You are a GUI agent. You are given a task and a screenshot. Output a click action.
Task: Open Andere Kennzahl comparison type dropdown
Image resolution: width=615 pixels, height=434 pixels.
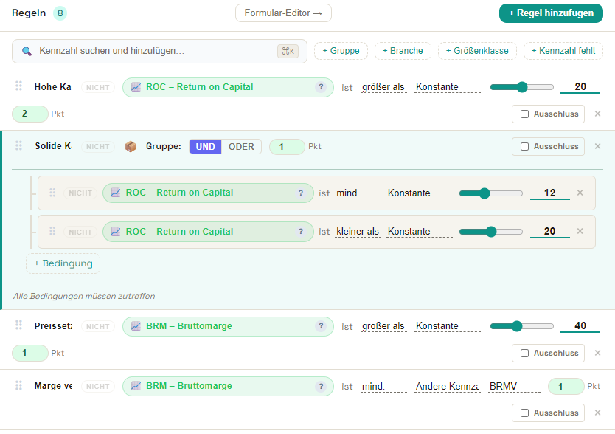pos(447,387)
